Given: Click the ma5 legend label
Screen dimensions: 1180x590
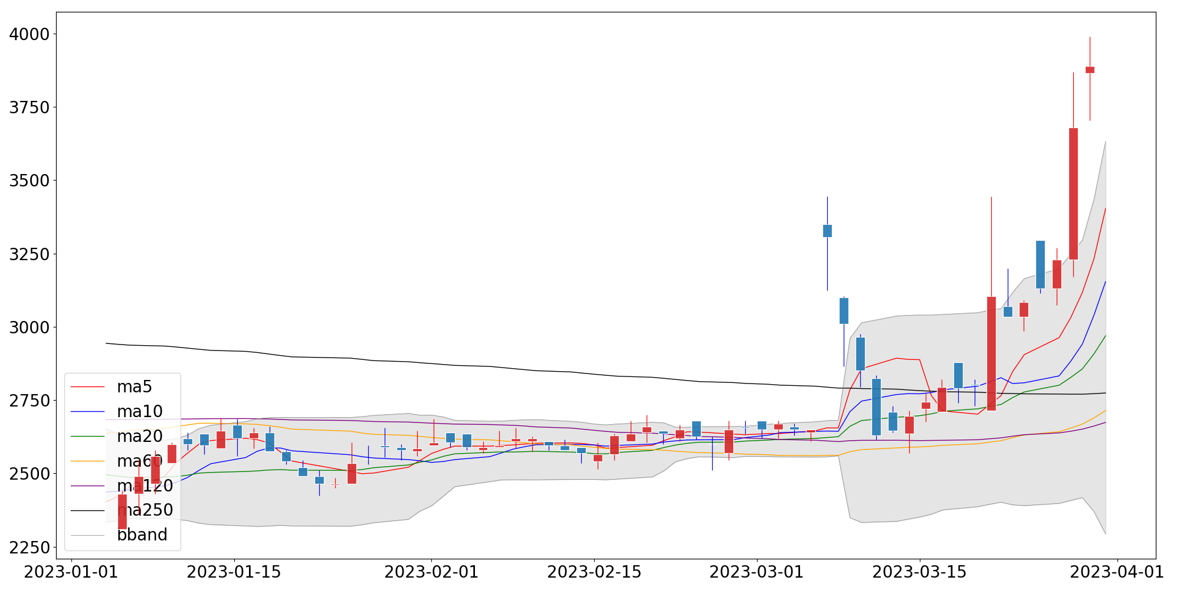Looking at the screenshot, I should point(135,387).
